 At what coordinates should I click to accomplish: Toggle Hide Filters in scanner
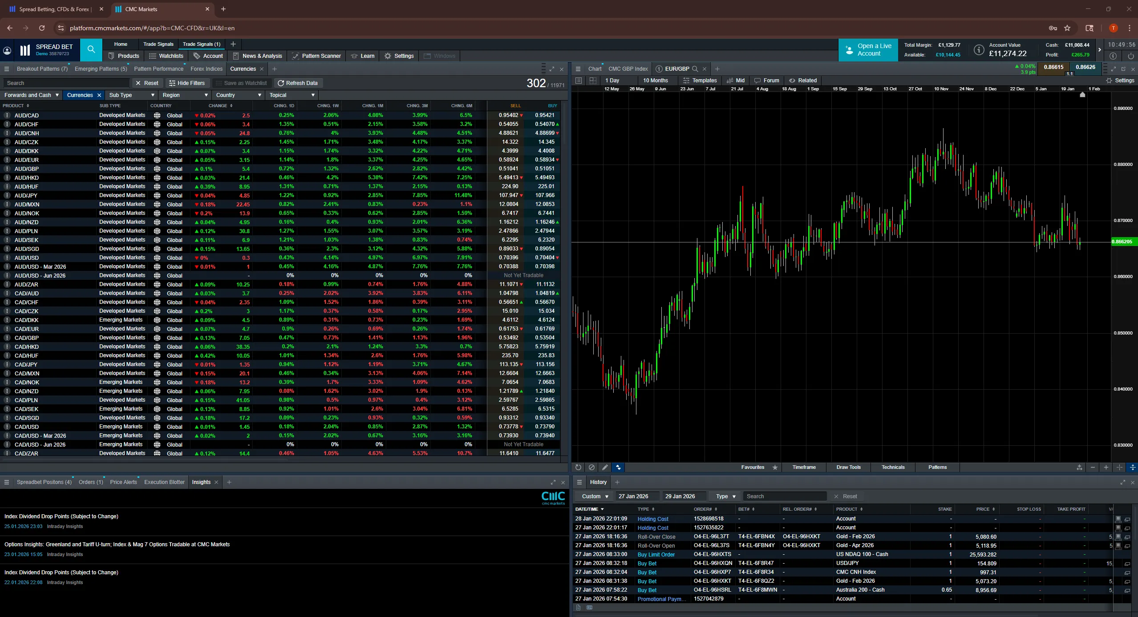point(187,83)
